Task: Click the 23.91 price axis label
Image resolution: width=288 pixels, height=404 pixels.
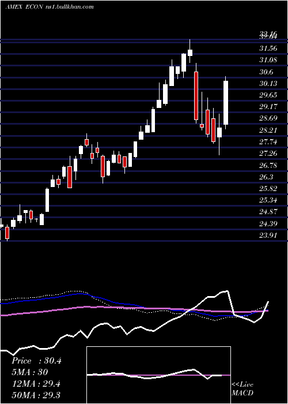Action: point(268,235)
